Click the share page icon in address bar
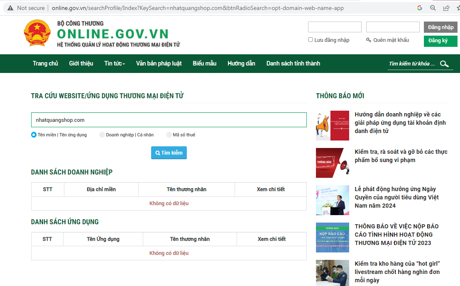 point(446,8)
